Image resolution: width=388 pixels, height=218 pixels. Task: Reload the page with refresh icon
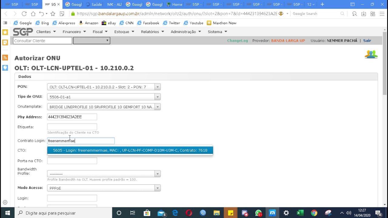coord(24,14)
